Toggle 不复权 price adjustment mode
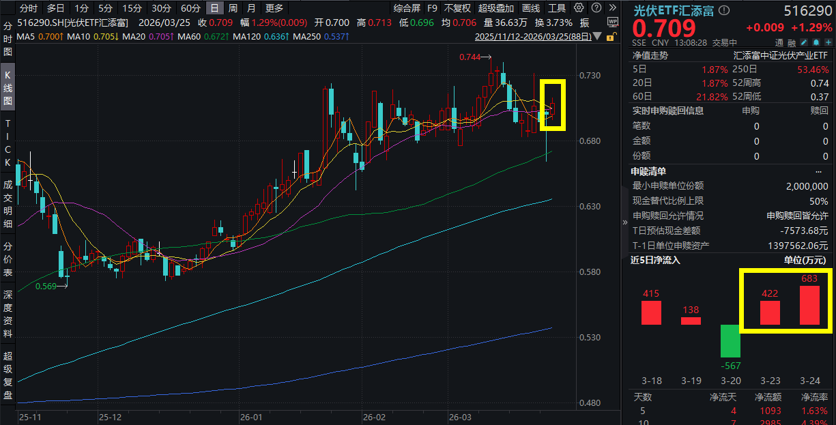Viewport: 836px width, 425px height. pos(457,8)
